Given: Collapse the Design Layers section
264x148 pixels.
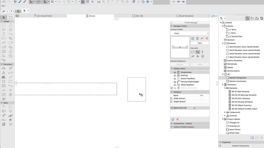Looking at the screenshot, I should [x=172, y=69].
